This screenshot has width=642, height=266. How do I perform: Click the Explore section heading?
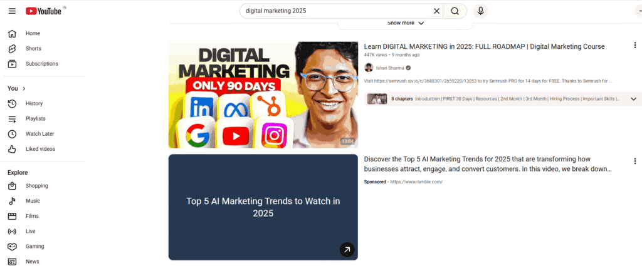pyautogui.click(x=18, y=173)
